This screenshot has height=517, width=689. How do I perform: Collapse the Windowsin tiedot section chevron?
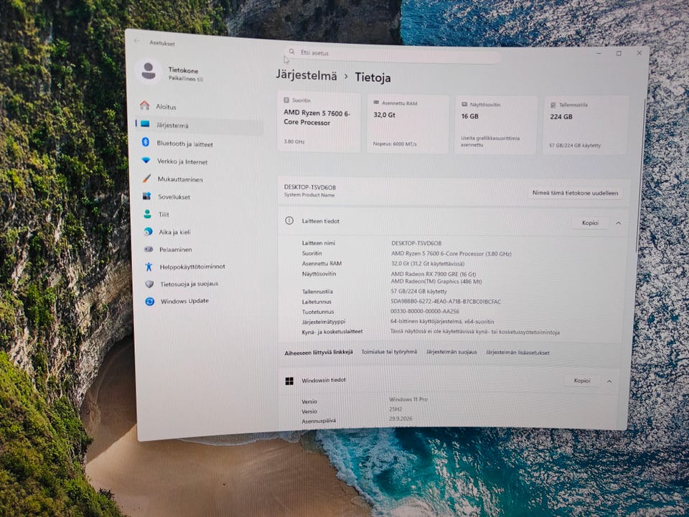(x=609, y=381)
